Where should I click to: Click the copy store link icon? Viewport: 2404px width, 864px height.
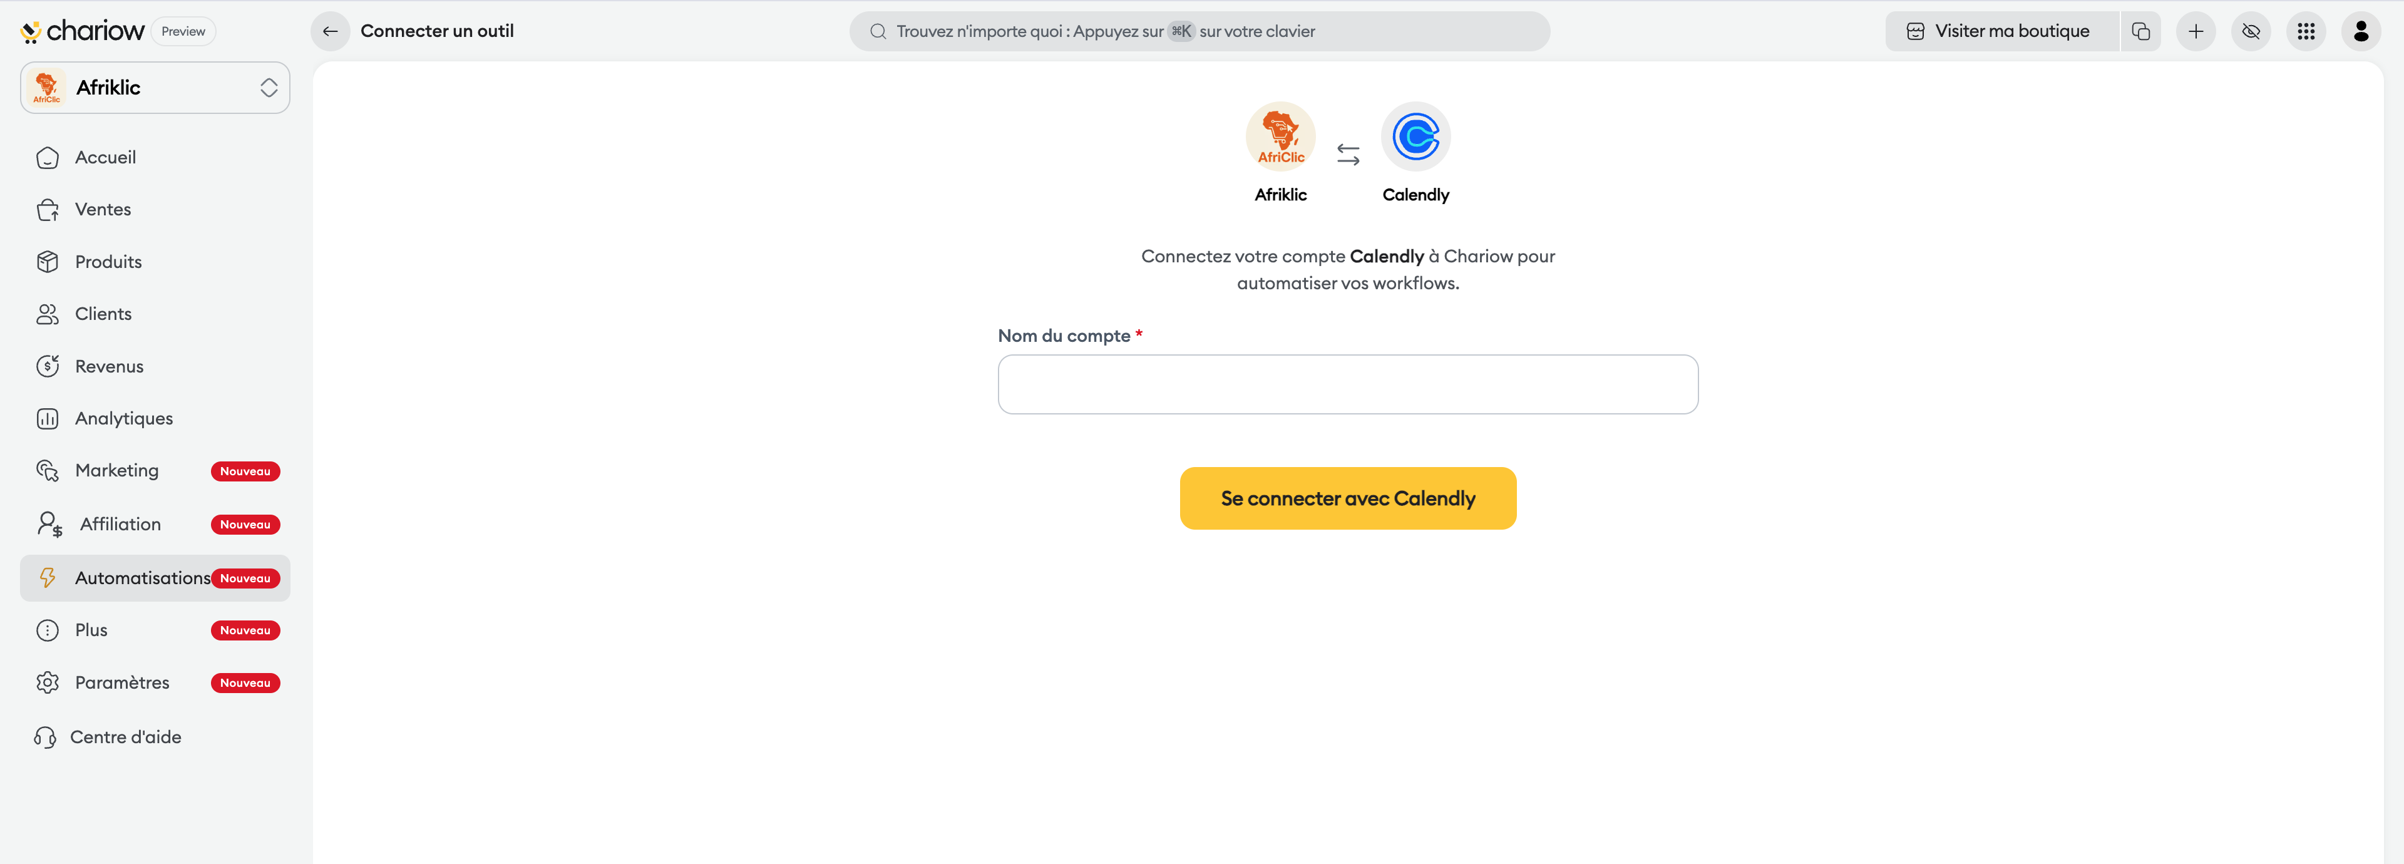click(2141, 31)
